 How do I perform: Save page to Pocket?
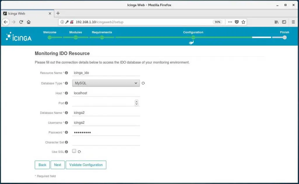click(237, 22)
